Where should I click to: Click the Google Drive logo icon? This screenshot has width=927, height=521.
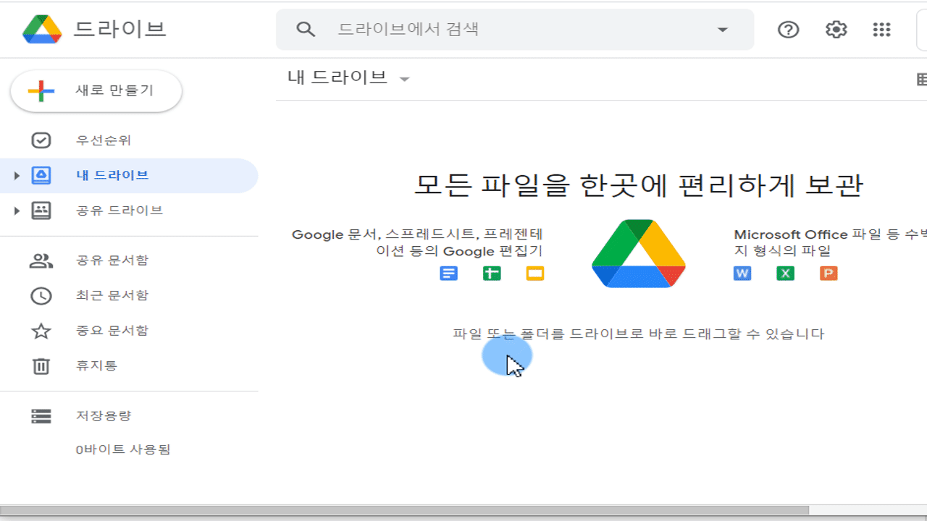(x=43, y=29)
